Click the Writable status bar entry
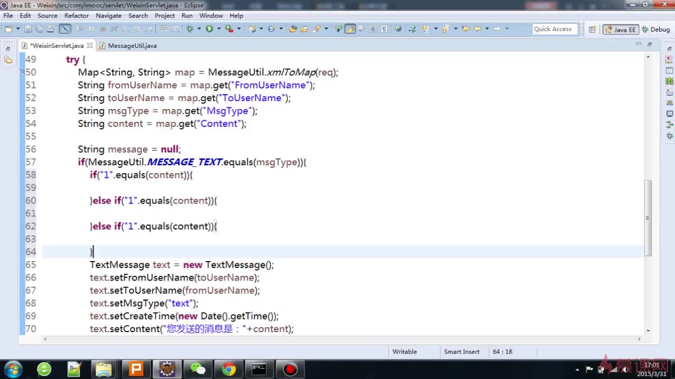The image size is (675, 379). [x=404, y=352]
